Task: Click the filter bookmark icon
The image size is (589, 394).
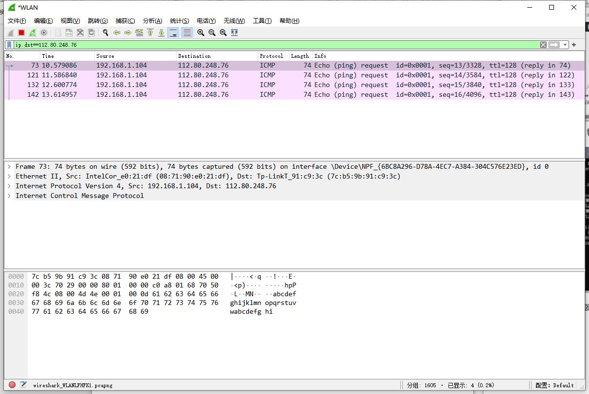Action: coord(10,45)
